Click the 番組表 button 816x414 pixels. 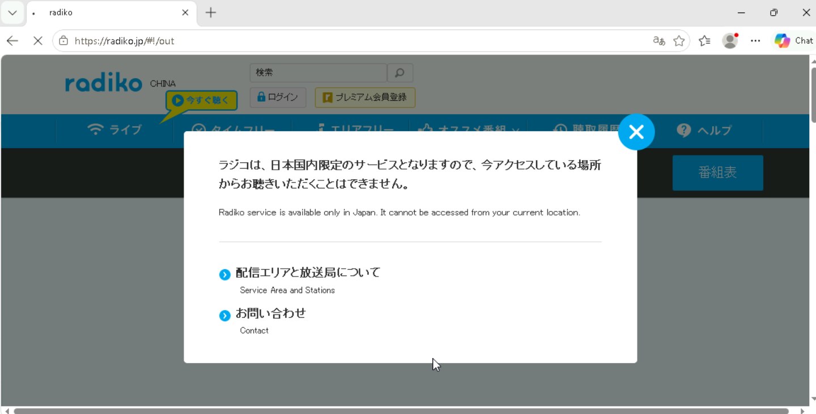click(717, 173)
